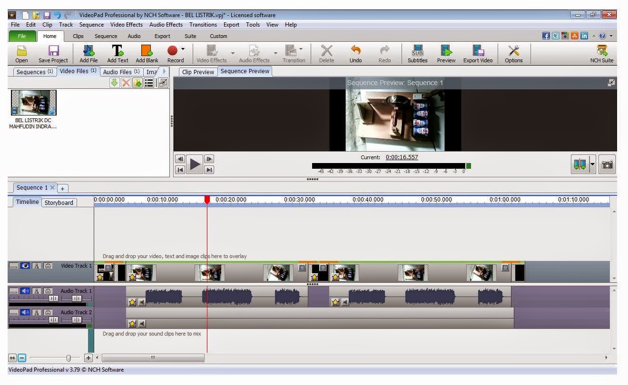Mute Audio Track 2 speaker toggle
Image resolution: width=628 pixels, height=385 pixels.
tap(25, 312)
